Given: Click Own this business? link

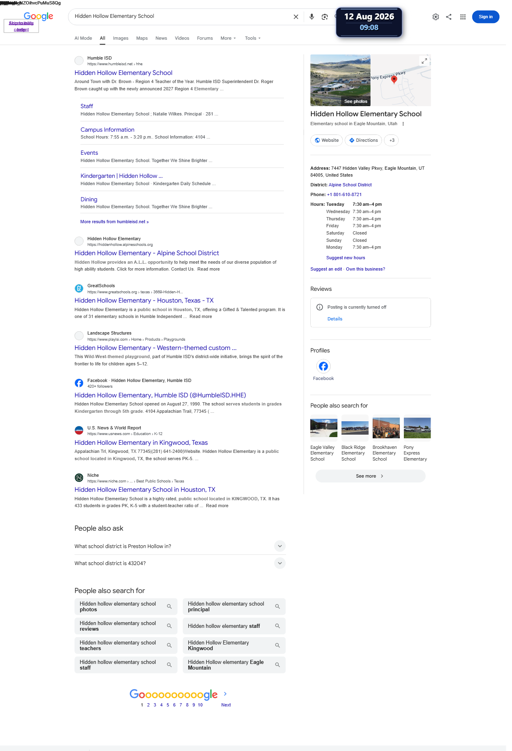Looking at the screenshot, I should point(365,269).
